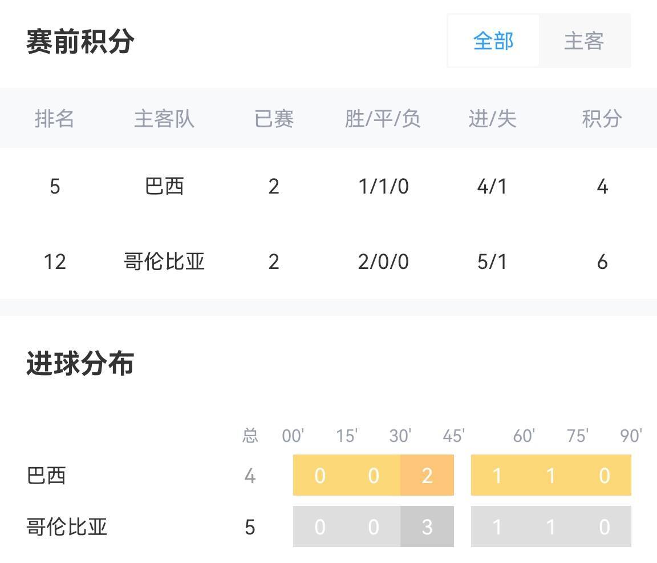
Task: Open 哥伦比亚 team in the standings table
Action: pyautogui.click(x=164, y=262)
